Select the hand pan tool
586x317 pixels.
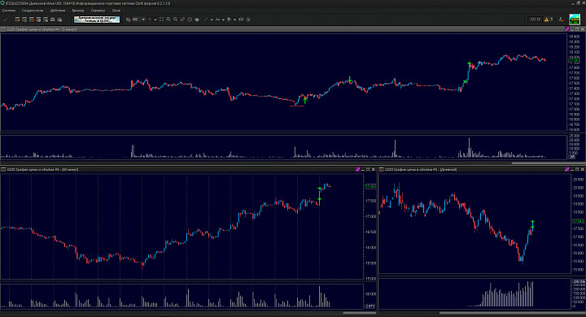coord(197,20)
